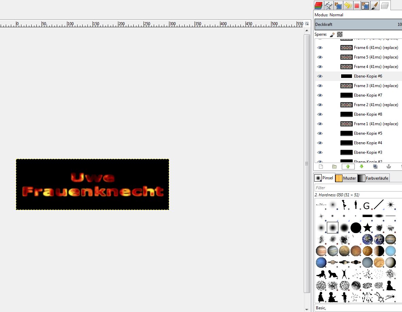Screen dimensions: 402x312
Task: Switch to the Muster tab
Action: [346, 178]
